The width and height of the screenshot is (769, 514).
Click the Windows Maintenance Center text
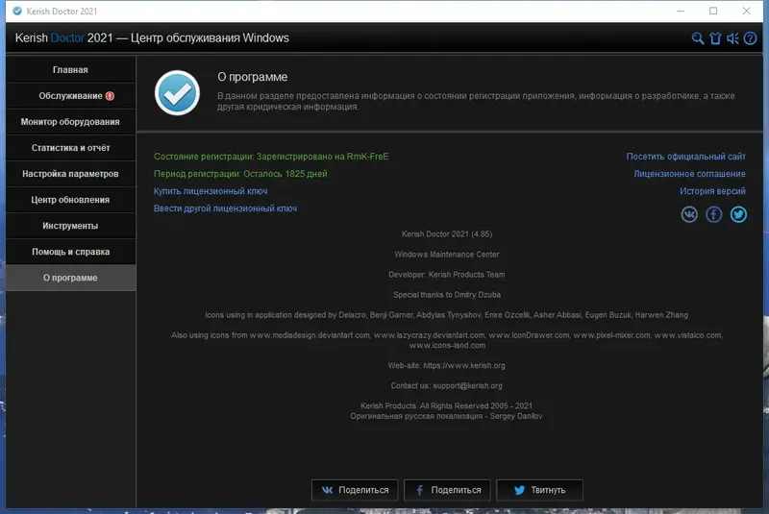447,255
